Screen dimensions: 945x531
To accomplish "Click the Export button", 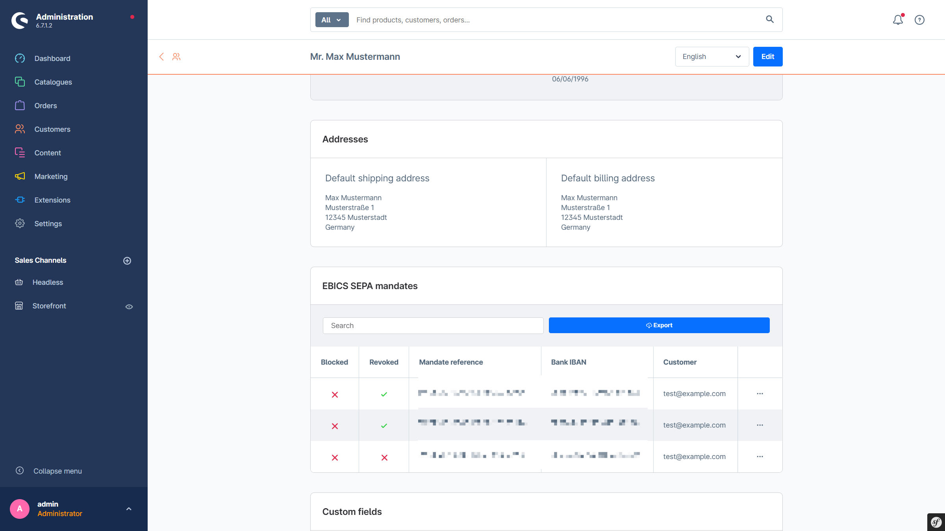I will point(659,325).
